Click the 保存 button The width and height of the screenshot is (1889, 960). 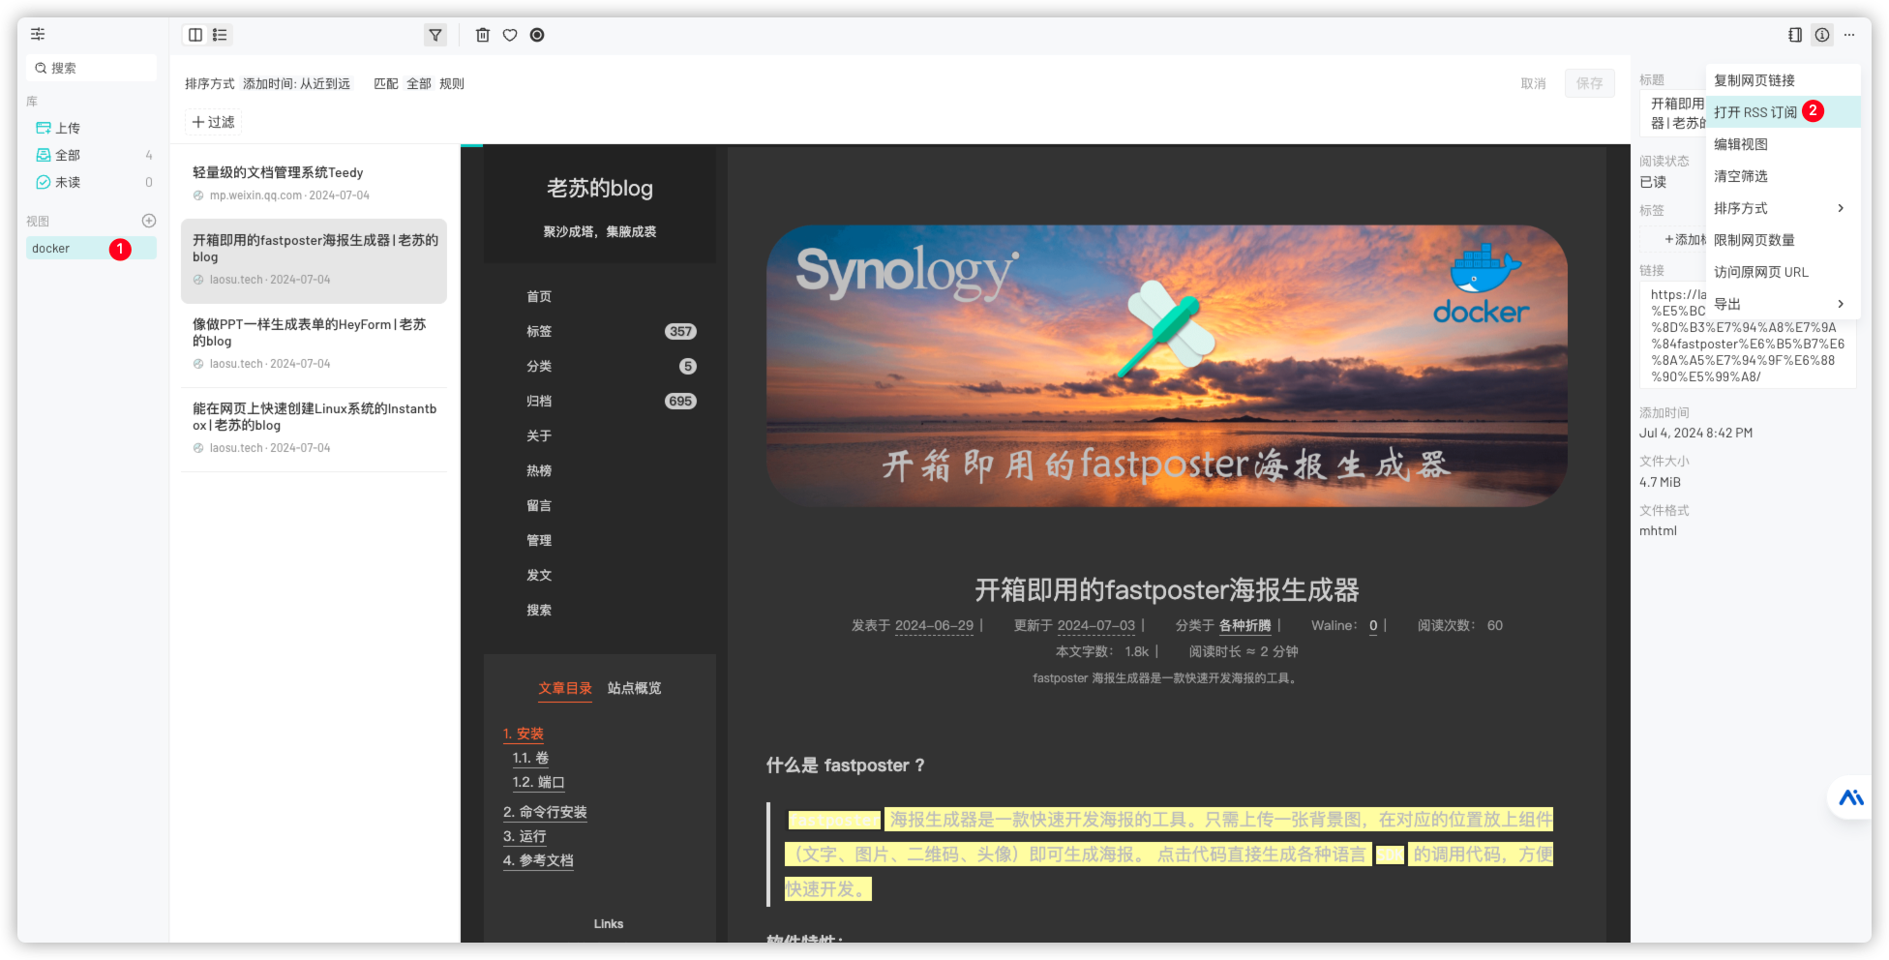[1589, 84]
